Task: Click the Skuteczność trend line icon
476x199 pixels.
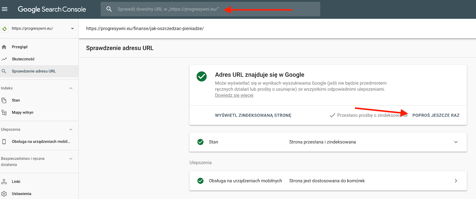Action: pos(4,59)
